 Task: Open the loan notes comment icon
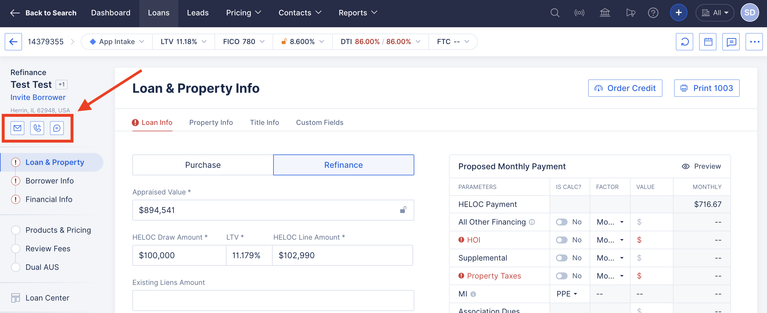click(731, 42)
